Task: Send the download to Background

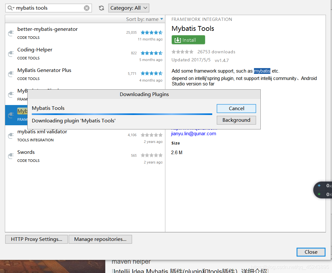Action: click(236, 120)
